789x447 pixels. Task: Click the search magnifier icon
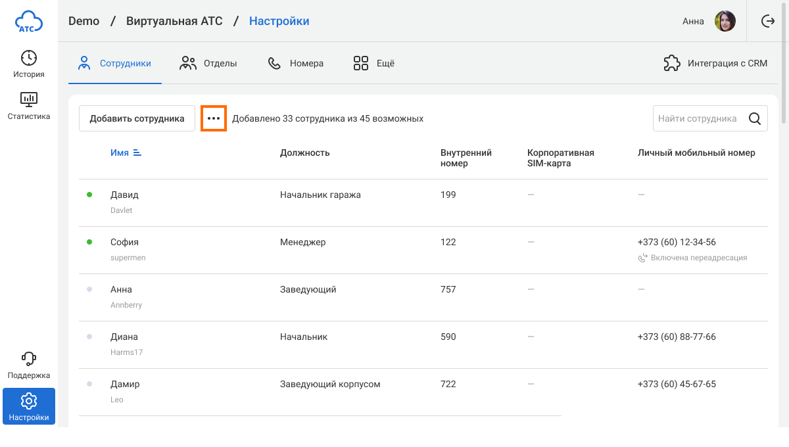[755, 119]
